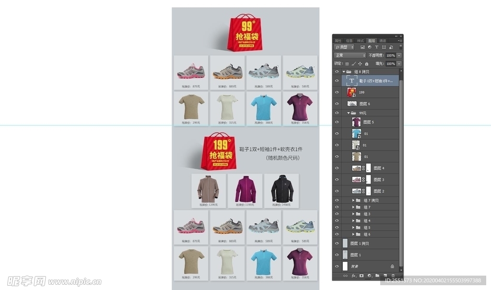Switch to the 通道 channels tab

point(383,41)
